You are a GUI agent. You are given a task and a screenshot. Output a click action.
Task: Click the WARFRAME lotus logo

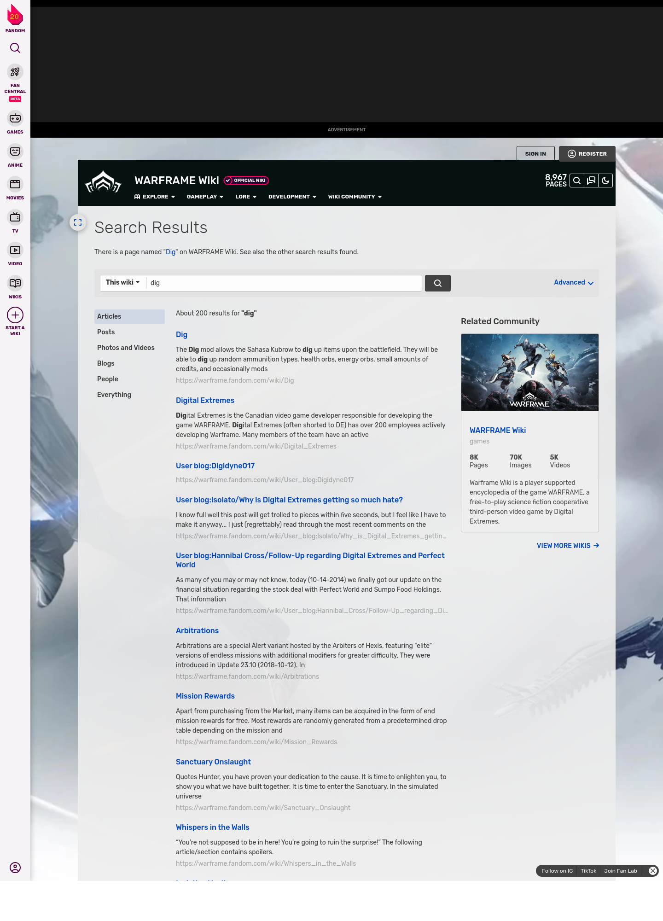(103, 183)
